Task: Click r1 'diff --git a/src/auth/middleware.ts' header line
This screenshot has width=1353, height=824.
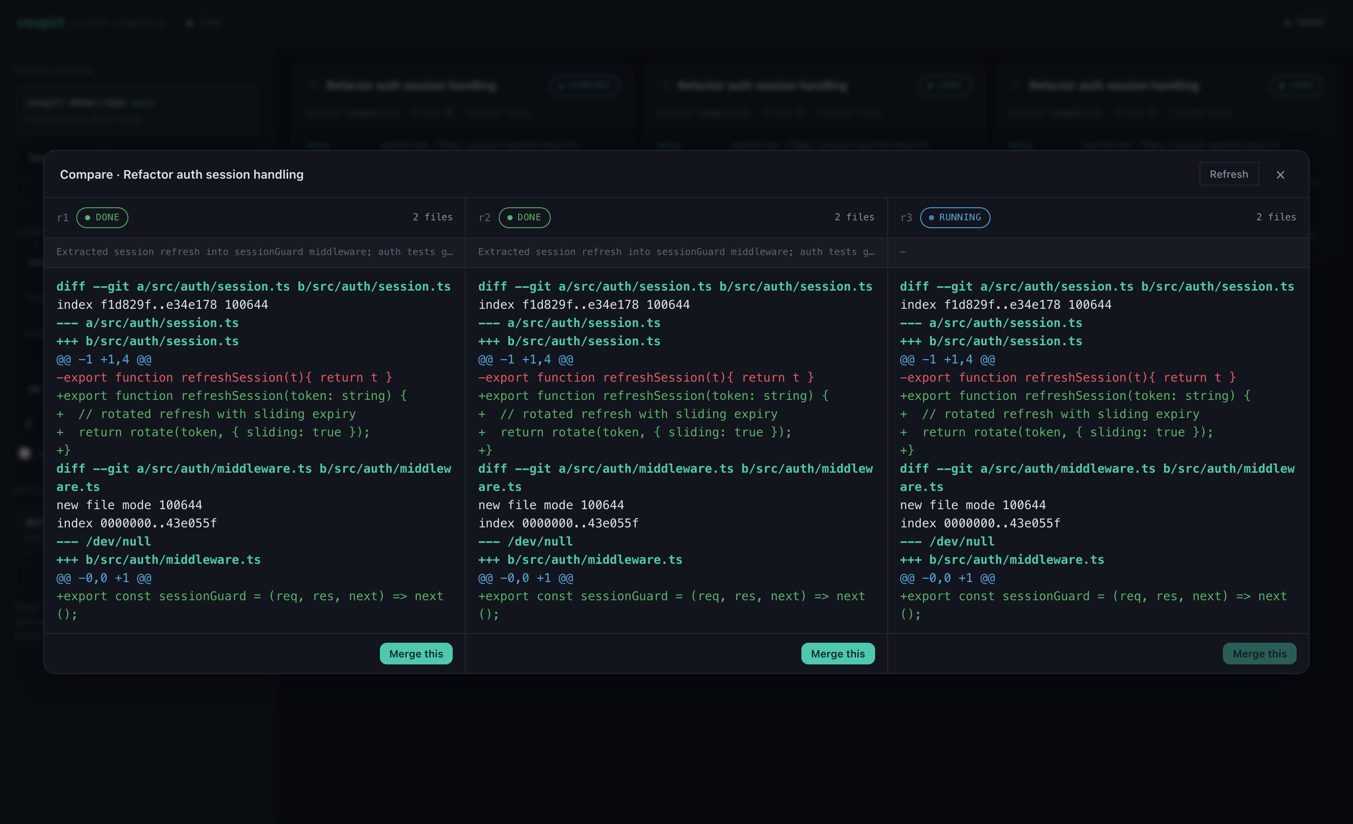Action: coord(254,477)
